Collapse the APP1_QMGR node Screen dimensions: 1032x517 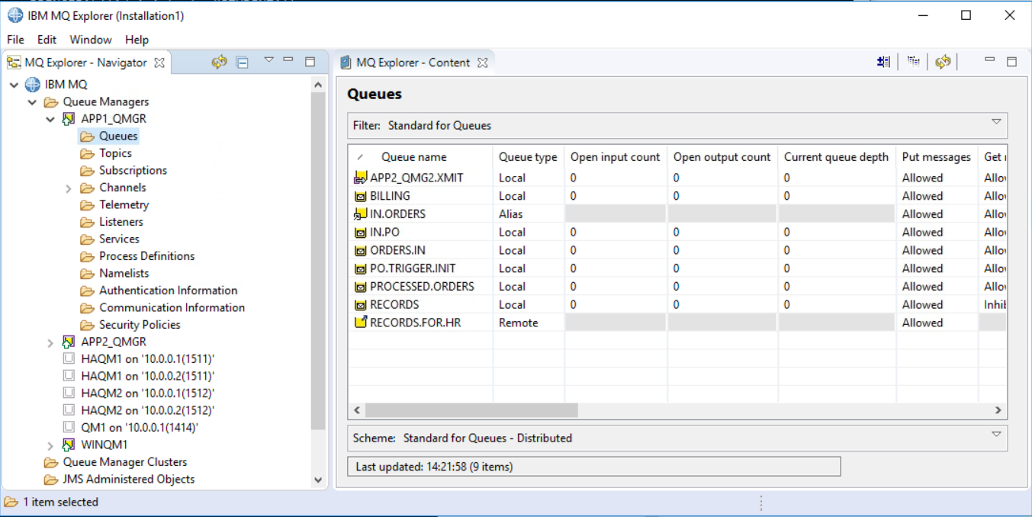[x=50, y=119]
